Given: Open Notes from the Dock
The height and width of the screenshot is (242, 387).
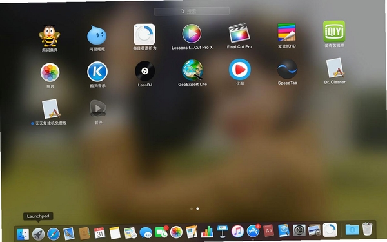Looking at the screenshot, I should click(x=115, y=233).
